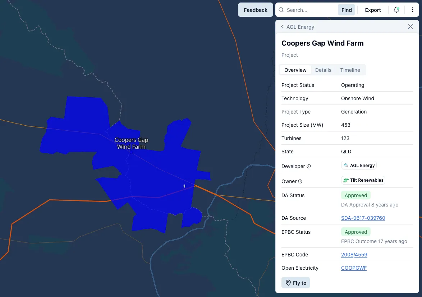Select the Overview tab
422x297 pixels.
(x=295, y=70)
